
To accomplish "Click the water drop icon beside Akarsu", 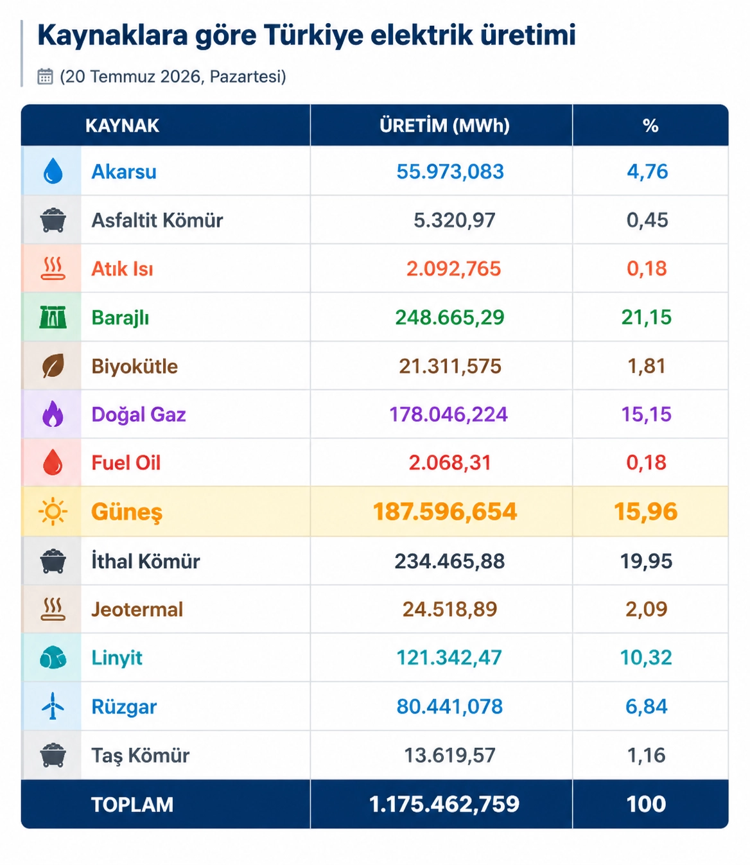I will click(x=53, y=171).
